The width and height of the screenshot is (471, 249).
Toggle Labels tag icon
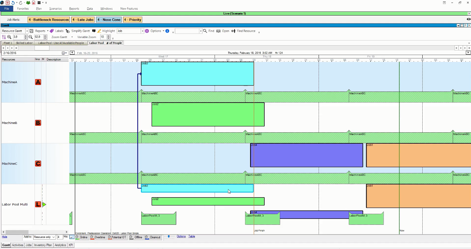tap(52, 31)
